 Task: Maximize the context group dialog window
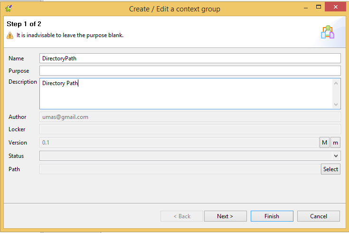pos(319,7)
